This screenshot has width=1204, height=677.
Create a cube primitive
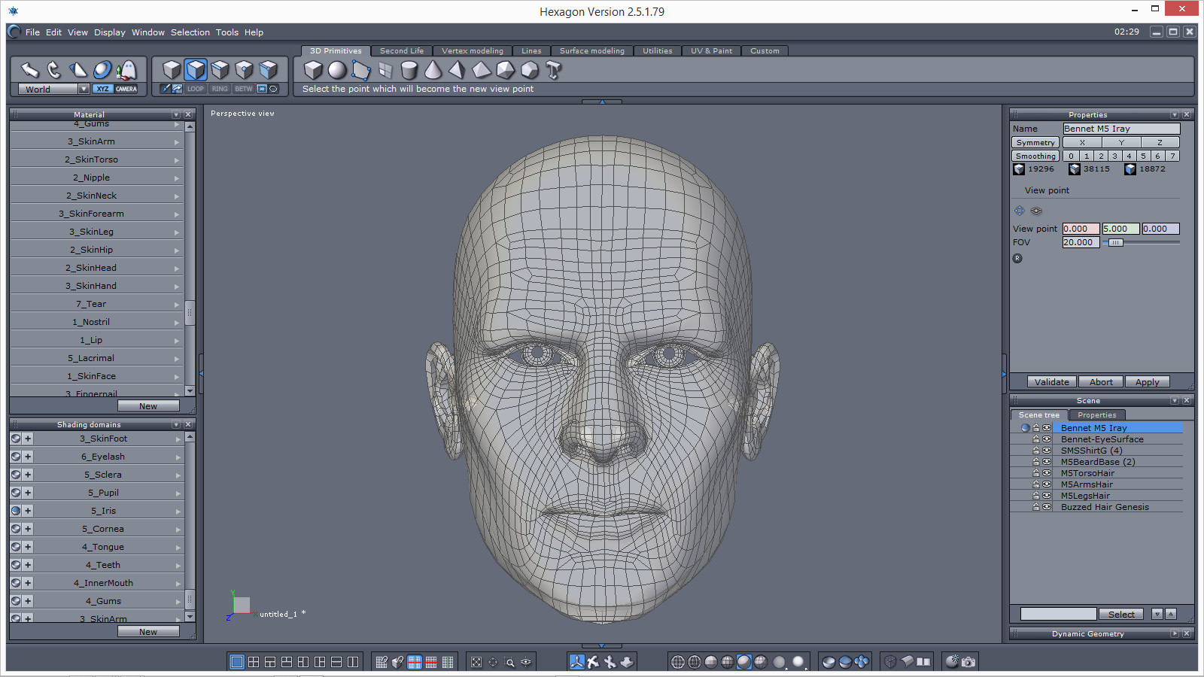click(x=313, y=70)
